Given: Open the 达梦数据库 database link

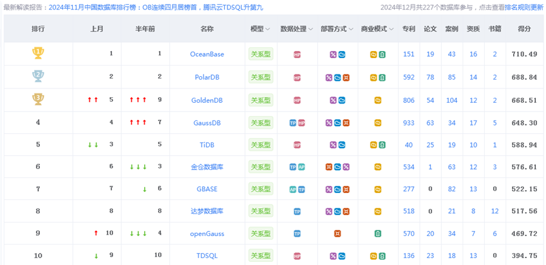Looking at the screenshot, I should [207, 211].
